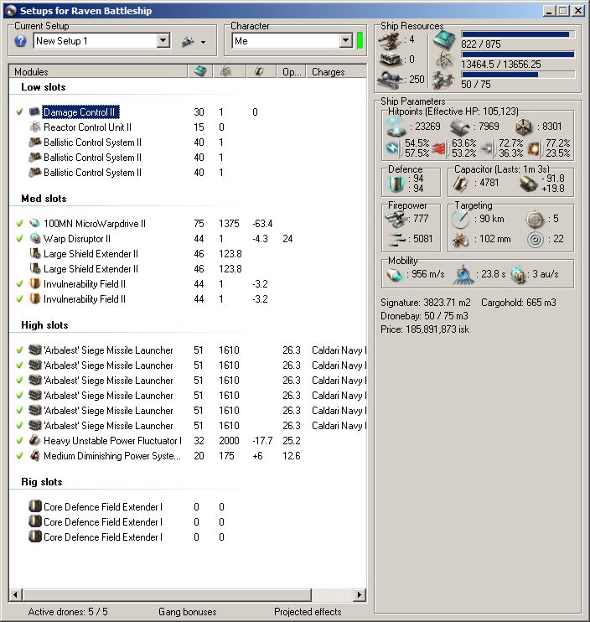Click the thermal resistance flame icon

point(440,148)
